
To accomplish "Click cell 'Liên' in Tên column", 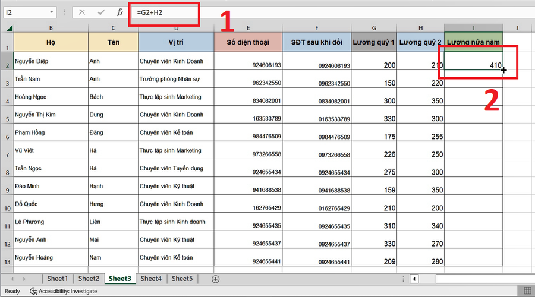I will pos(114,222).
